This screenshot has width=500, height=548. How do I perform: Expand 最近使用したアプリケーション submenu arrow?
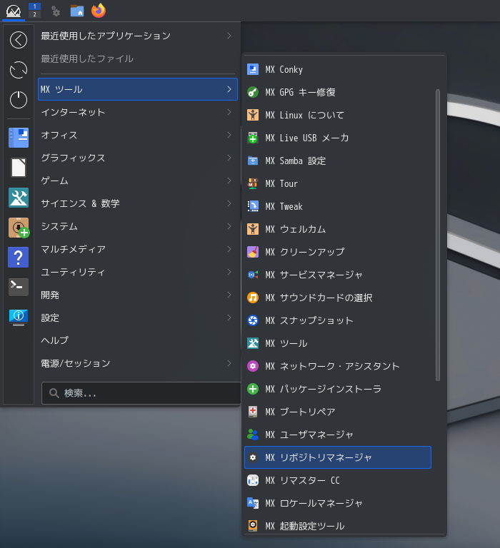(229, 36)
